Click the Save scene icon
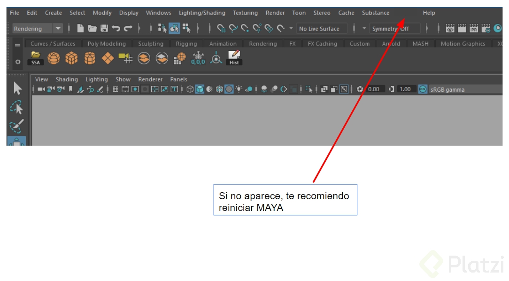 (x=104, y=29)
